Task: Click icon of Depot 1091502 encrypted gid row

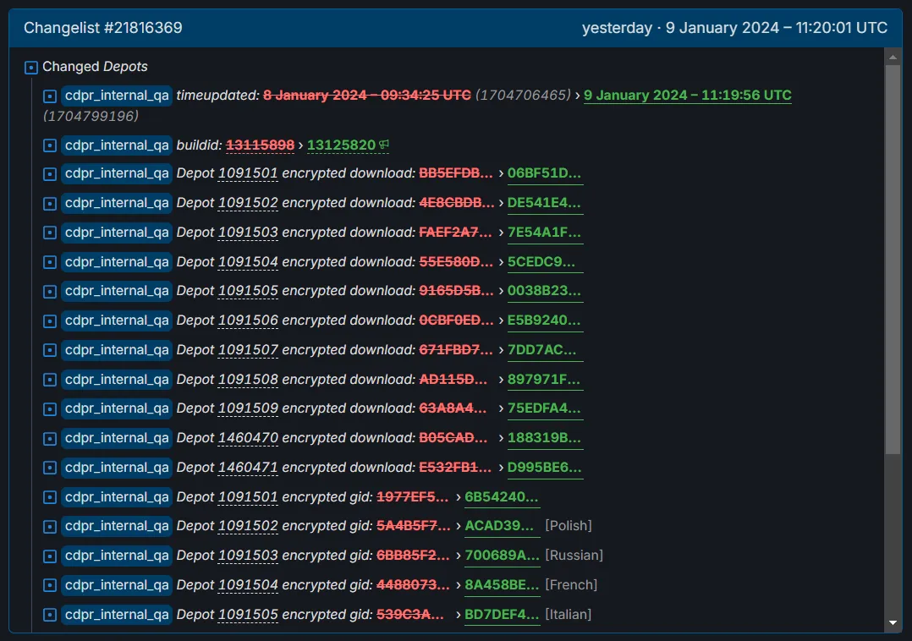Action: [x=50, y=527]
